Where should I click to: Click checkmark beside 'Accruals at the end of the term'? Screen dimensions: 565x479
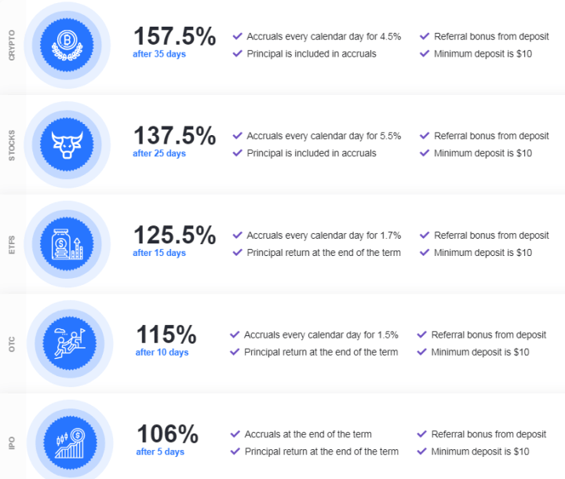pyautogui.click(x=235, y=434)
